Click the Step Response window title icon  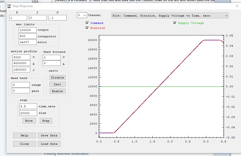tap(9, 6)
